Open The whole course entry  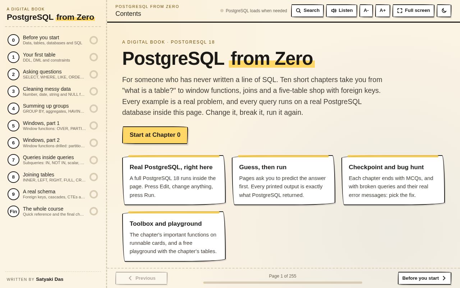click(53, 211)
